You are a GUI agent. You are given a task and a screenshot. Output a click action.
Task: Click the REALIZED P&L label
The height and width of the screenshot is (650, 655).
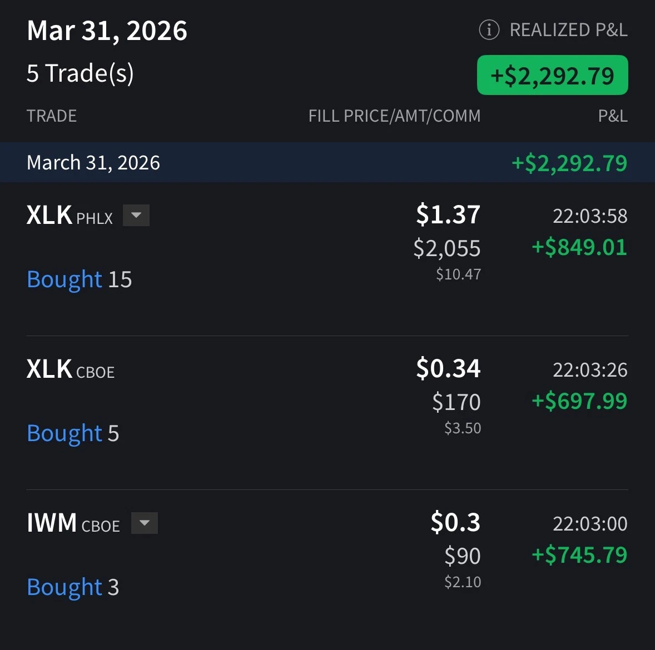[x=568, y=30]
